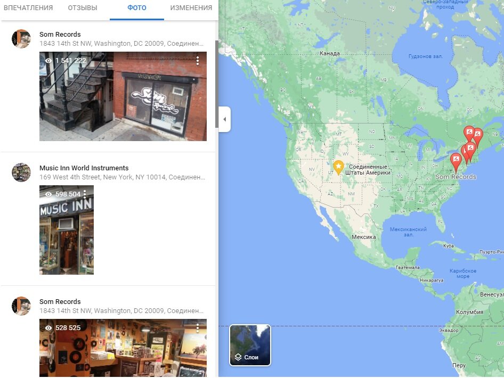The image size is (504, 378).
Task: Open options menu on Som Records interior photo
Action: pos(197,327)
